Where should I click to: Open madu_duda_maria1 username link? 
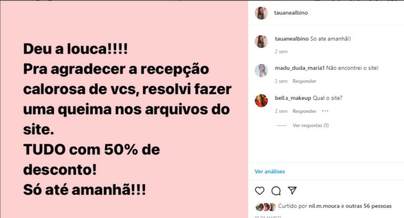[x=300, y=68]
